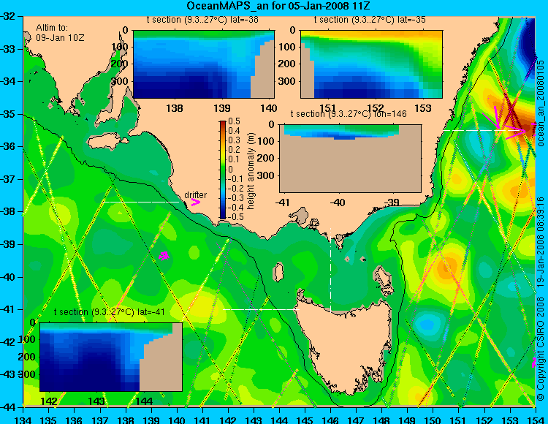
Task: Click the 0.5 tick on the colour bar
Action: point(234,121)
